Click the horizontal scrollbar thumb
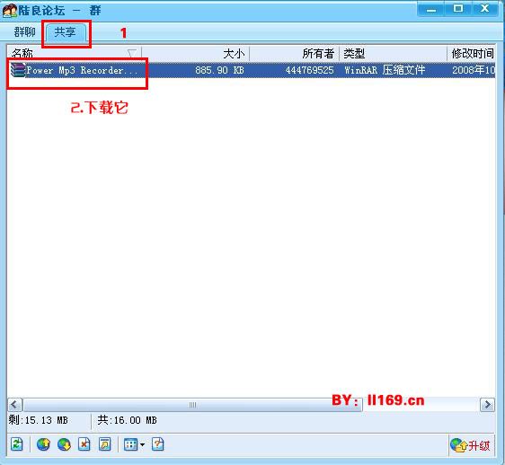Image resolution: width=505 pixels, height=465 pixels. (192, 405)
